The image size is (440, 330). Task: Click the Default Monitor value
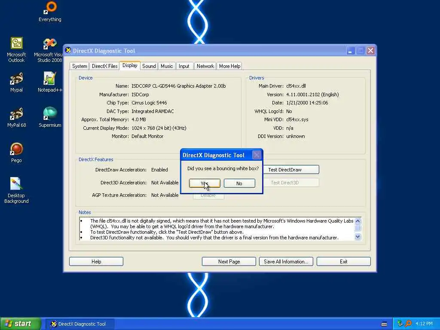click(147, 136)
